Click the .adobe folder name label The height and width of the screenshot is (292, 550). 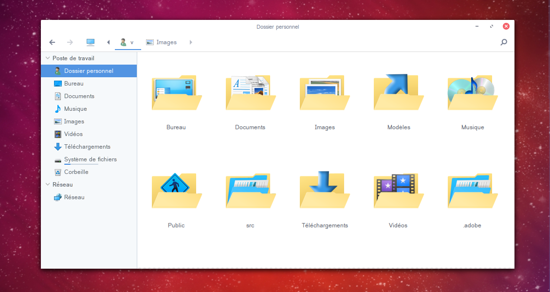(x=472, y=225)
